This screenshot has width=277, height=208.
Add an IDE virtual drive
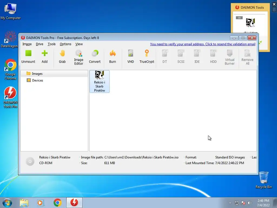click(197, 57)
